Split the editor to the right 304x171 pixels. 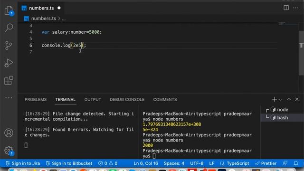tap(286, 8)
